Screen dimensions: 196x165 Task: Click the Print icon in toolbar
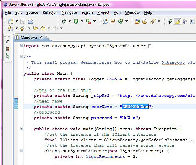point(30,21)
